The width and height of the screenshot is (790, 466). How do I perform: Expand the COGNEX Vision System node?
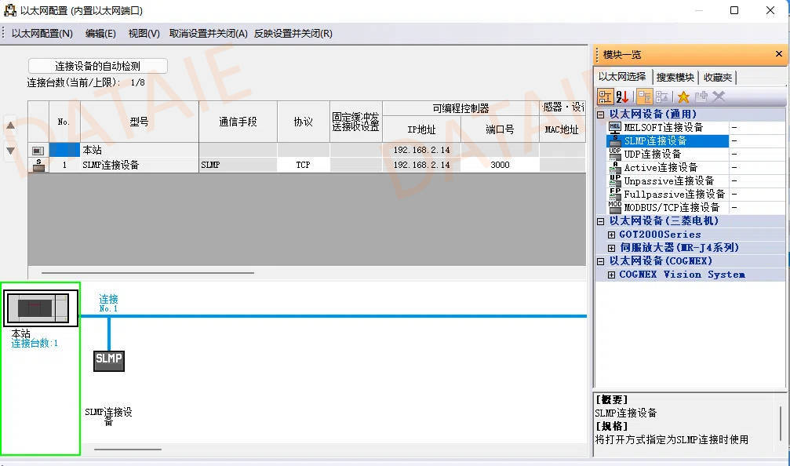(611, 275)
